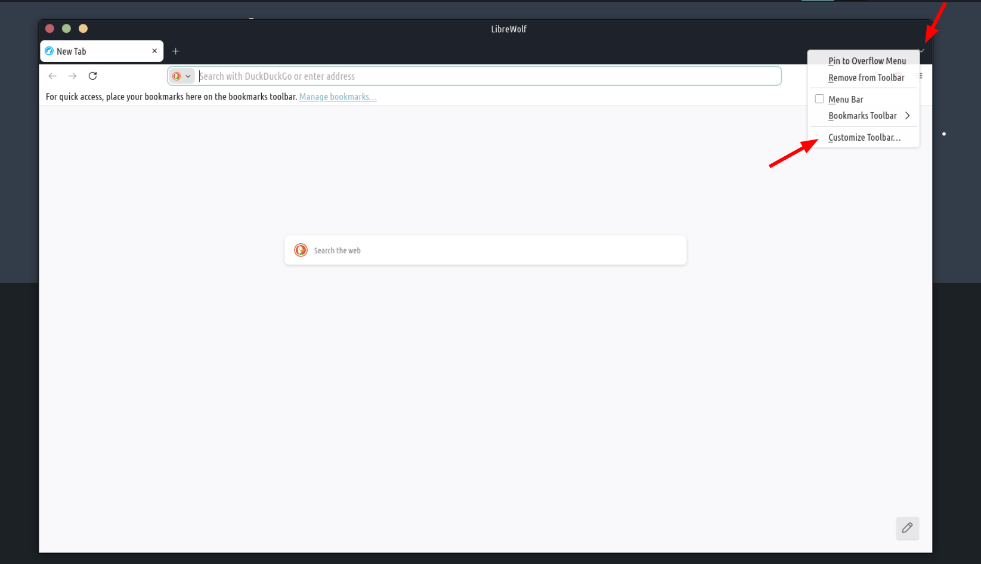Click the Forward navigation arrow
This screenshot has height=564, width=981.
(73, 76)
